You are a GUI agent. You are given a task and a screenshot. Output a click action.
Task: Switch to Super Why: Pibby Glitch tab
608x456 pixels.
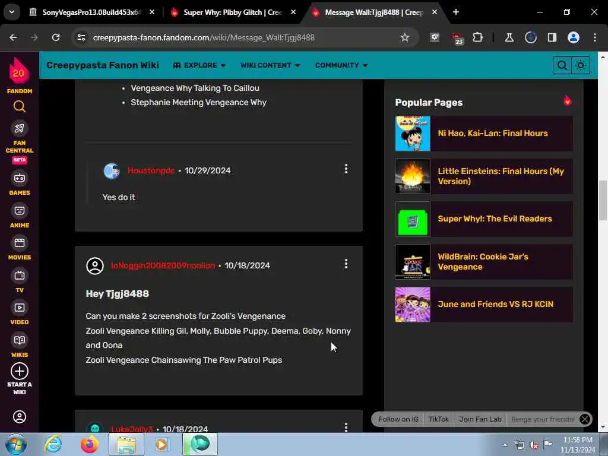pyautogui.click(x=233, y=12)
